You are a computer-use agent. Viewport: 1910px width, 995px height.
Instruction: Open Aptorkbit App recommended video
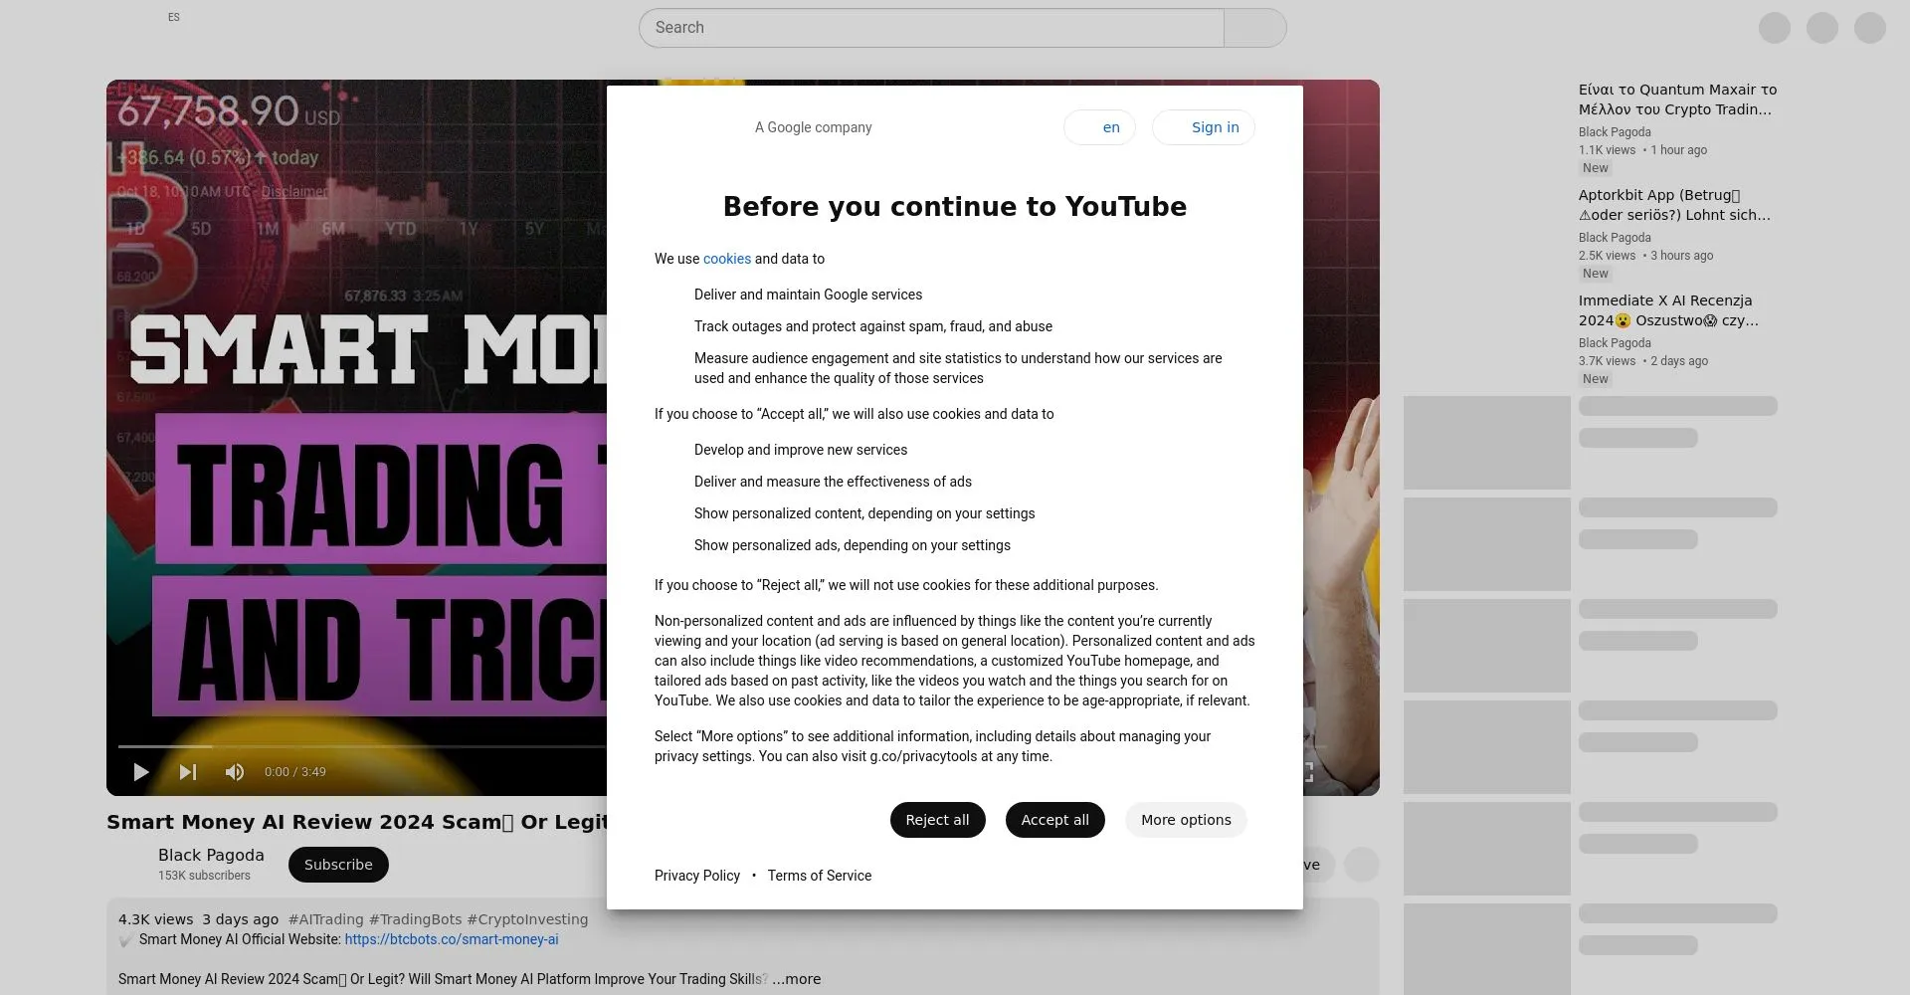pos(1674,205)
